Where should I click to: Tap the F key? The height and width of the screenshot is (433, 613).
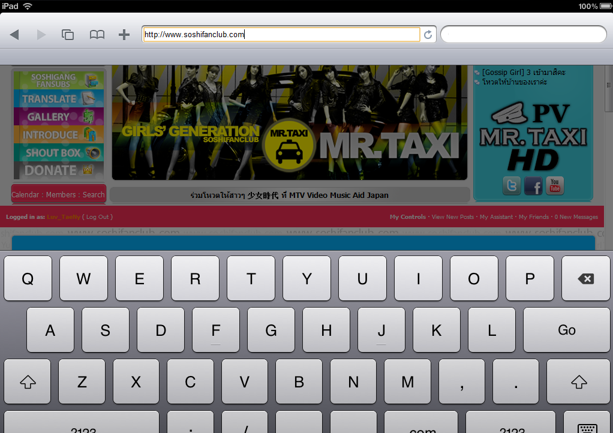click(216, 330)
